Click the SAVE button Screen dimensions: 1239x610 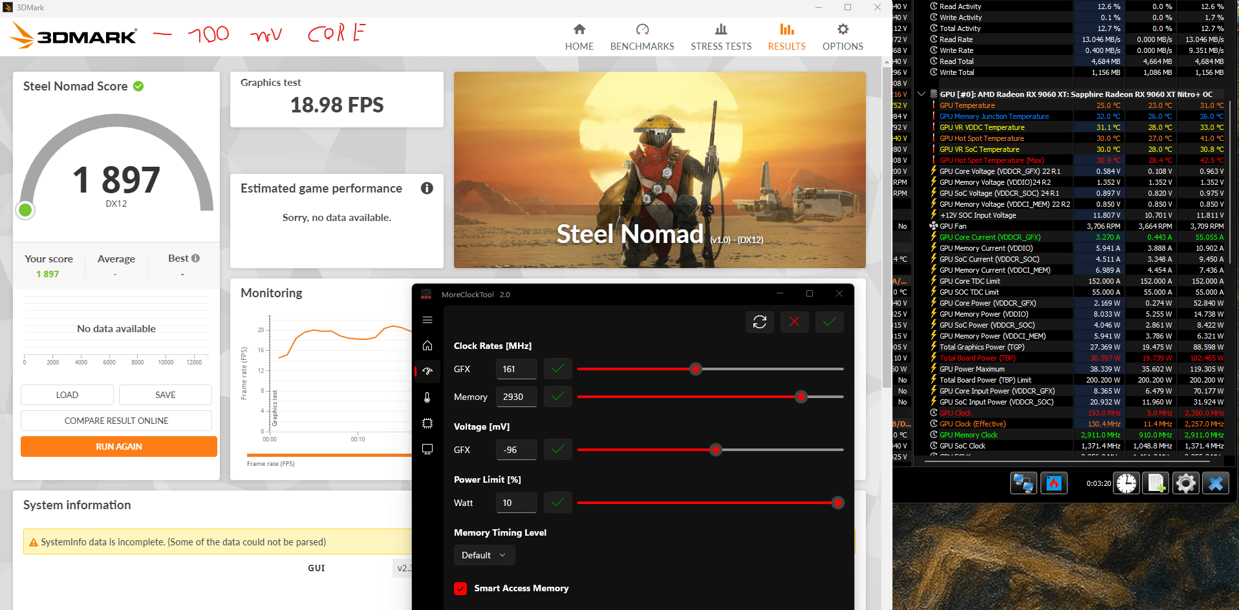pyautogui.click(x=166, y=395)
